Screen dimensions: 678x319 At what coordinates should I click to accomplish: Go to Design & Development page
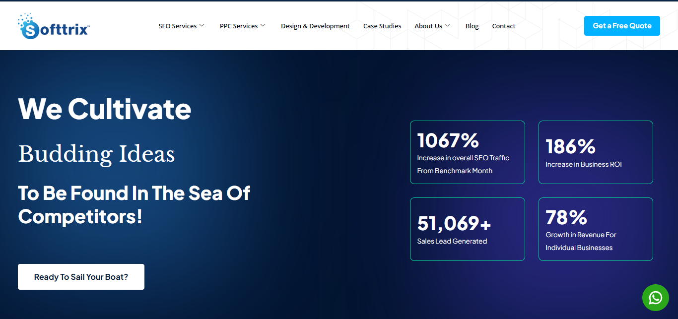click(x=315, y=26)
